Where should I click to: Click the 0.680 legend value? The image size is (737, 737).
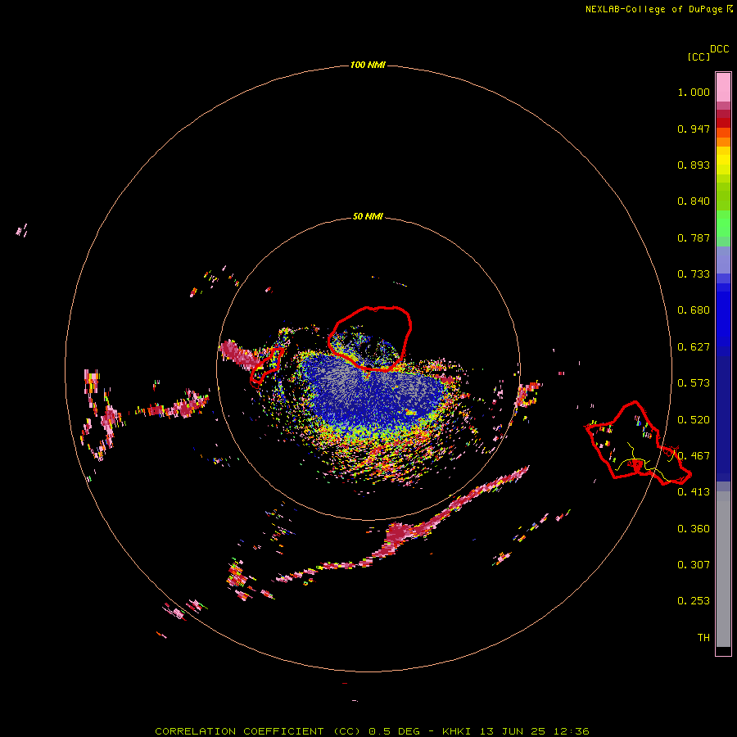pos(694,310)
